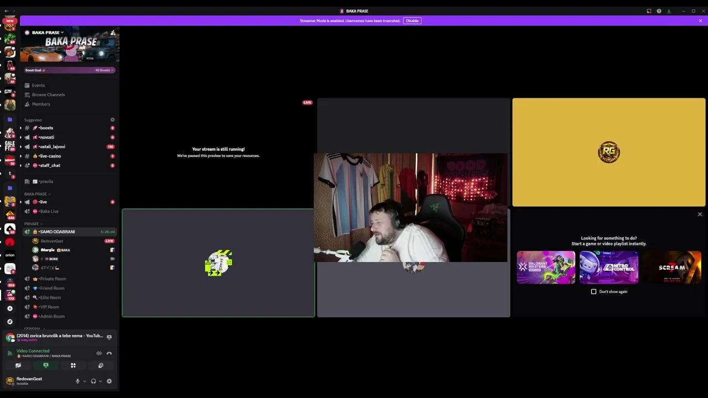Viewport: 708px width, 398px height.
Task: Select the webcam video tile
Action: [410, 208]
